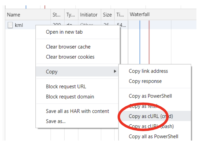
Task: Choose Open in new tab
Action: 64,32
